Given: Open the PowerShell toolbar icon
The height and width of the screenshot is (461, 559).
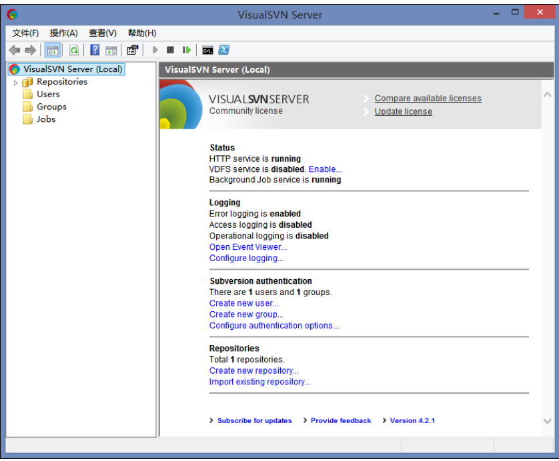Looking at the screenshot, I should tap(224, 50).
